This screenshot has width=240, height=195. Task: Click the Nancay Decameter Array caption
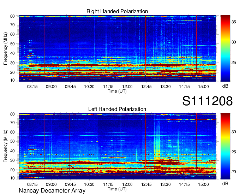52,191
